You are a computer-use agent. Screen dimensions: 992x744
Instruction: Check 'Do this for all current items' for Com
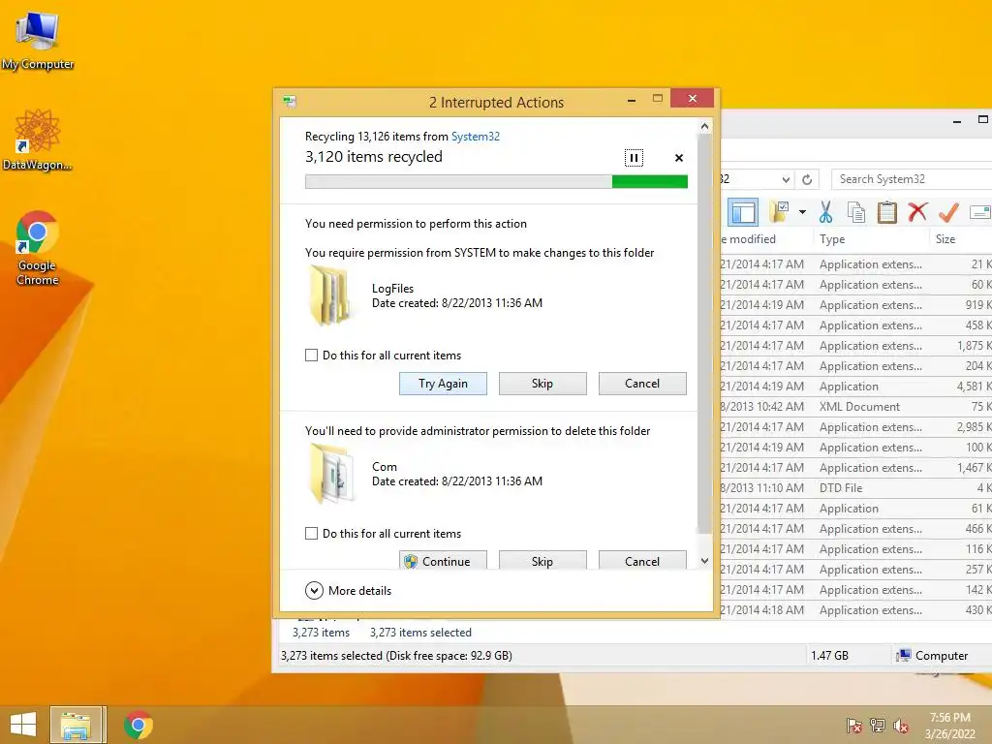click(311, 534)
